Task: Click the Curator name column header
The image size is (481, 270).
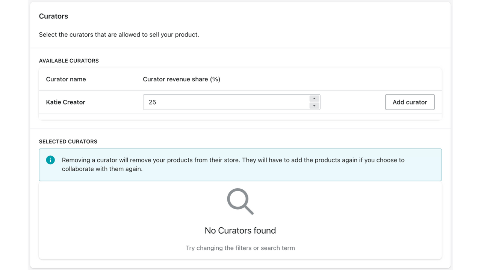Action: click(x=66, y=79)
